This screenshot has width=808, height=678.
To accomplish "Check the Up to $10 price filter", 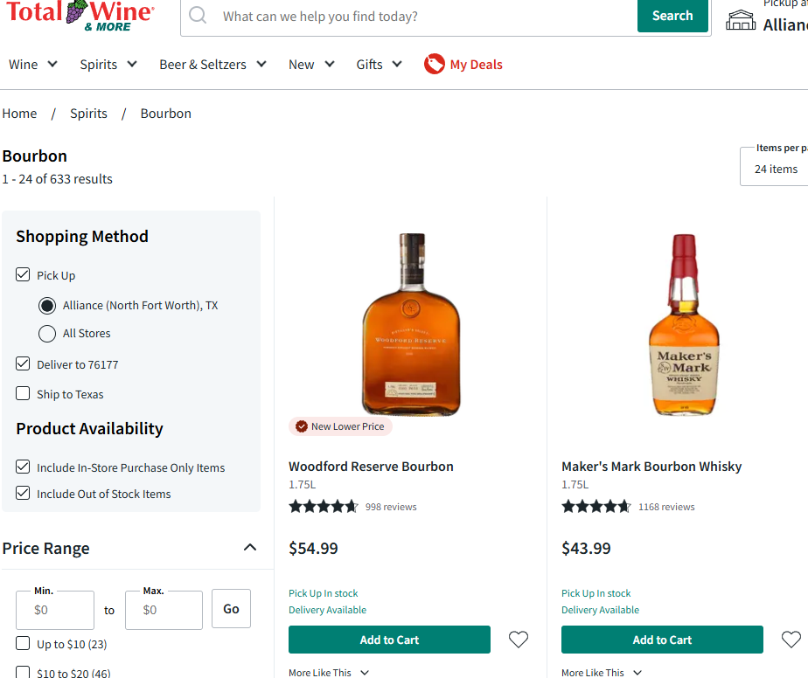I will coord(23,643).
